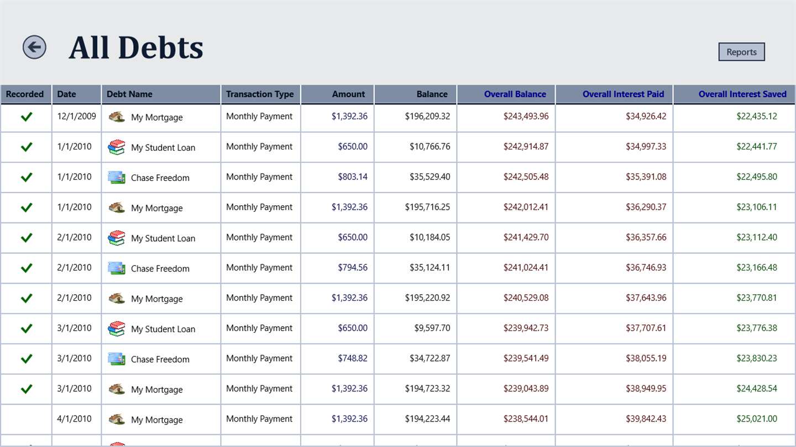Click the Debt Name column header
The image size is (796, 447).
[x=129, y=94]
